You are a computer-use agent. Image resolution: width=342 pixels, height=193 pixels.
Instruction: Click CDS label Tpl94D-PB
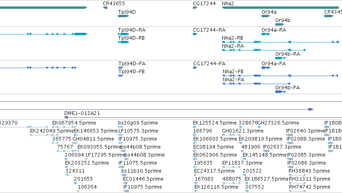pyautogui.click(x=131, y=72)
